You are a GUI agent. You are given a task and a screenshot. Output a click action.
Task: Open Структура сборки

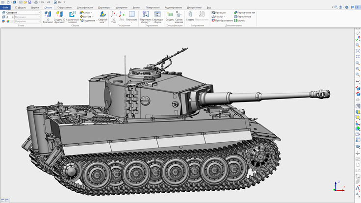point(157,17)
